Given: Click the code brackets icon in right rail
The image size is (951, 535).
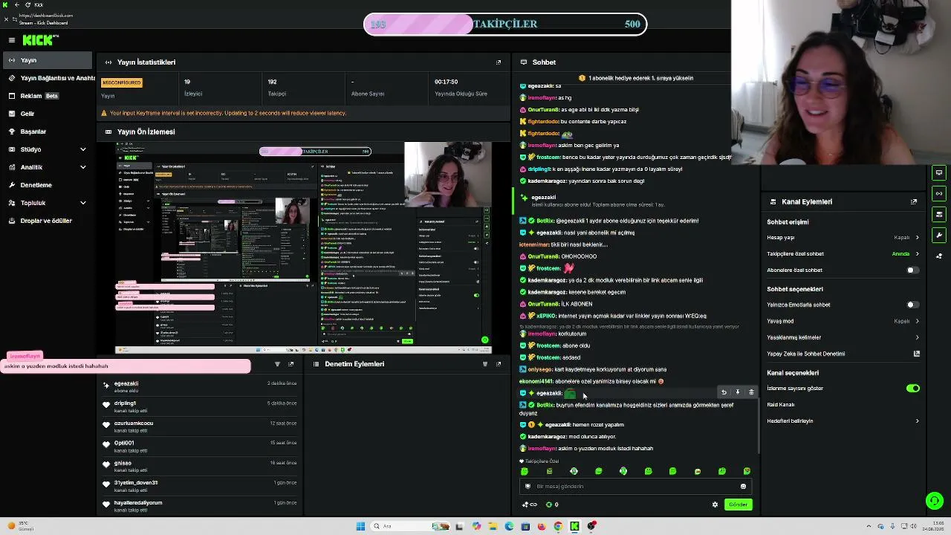Looking at the screenshot, I should pos(939,194).
